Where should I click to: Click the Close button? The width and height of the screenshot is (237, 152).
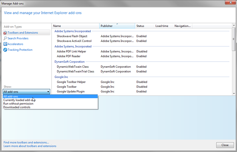(225, 145)
